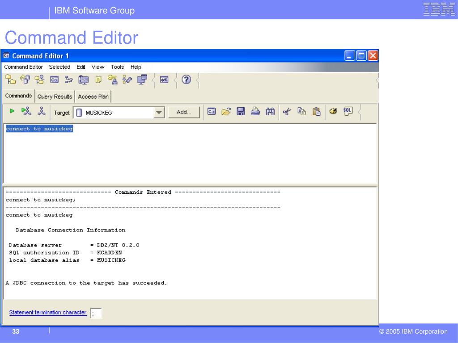Open the Edit menu

81,67
